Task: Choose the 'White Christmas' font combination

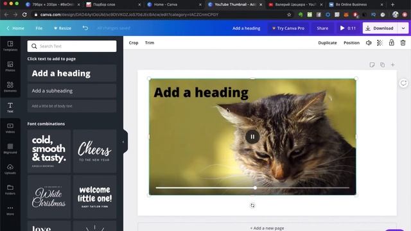Action: point(49,197)
